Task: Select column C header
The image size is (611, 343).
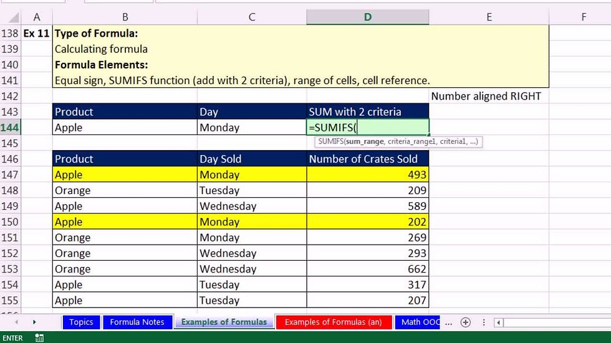Action: point(252,17)
